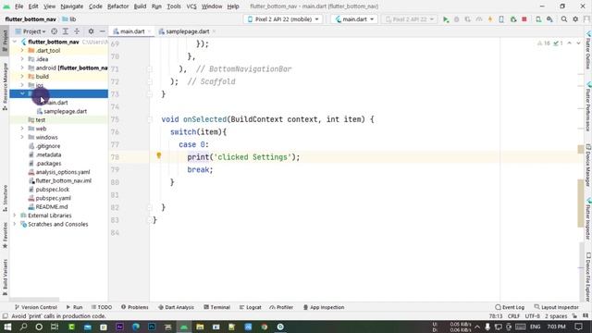Click the 78:13 cursor position indicator

(x=496, y=316)
